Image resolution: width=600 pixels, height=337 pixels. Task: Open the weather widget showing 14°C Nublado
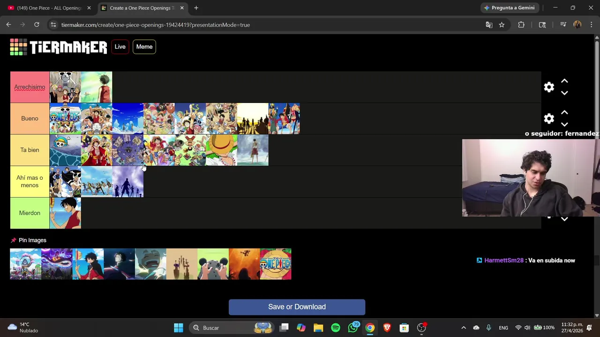coord(22,328)
